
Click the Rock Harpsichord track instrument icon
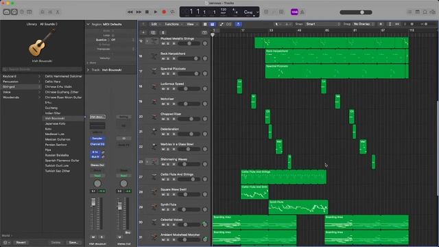click(154, 56)
